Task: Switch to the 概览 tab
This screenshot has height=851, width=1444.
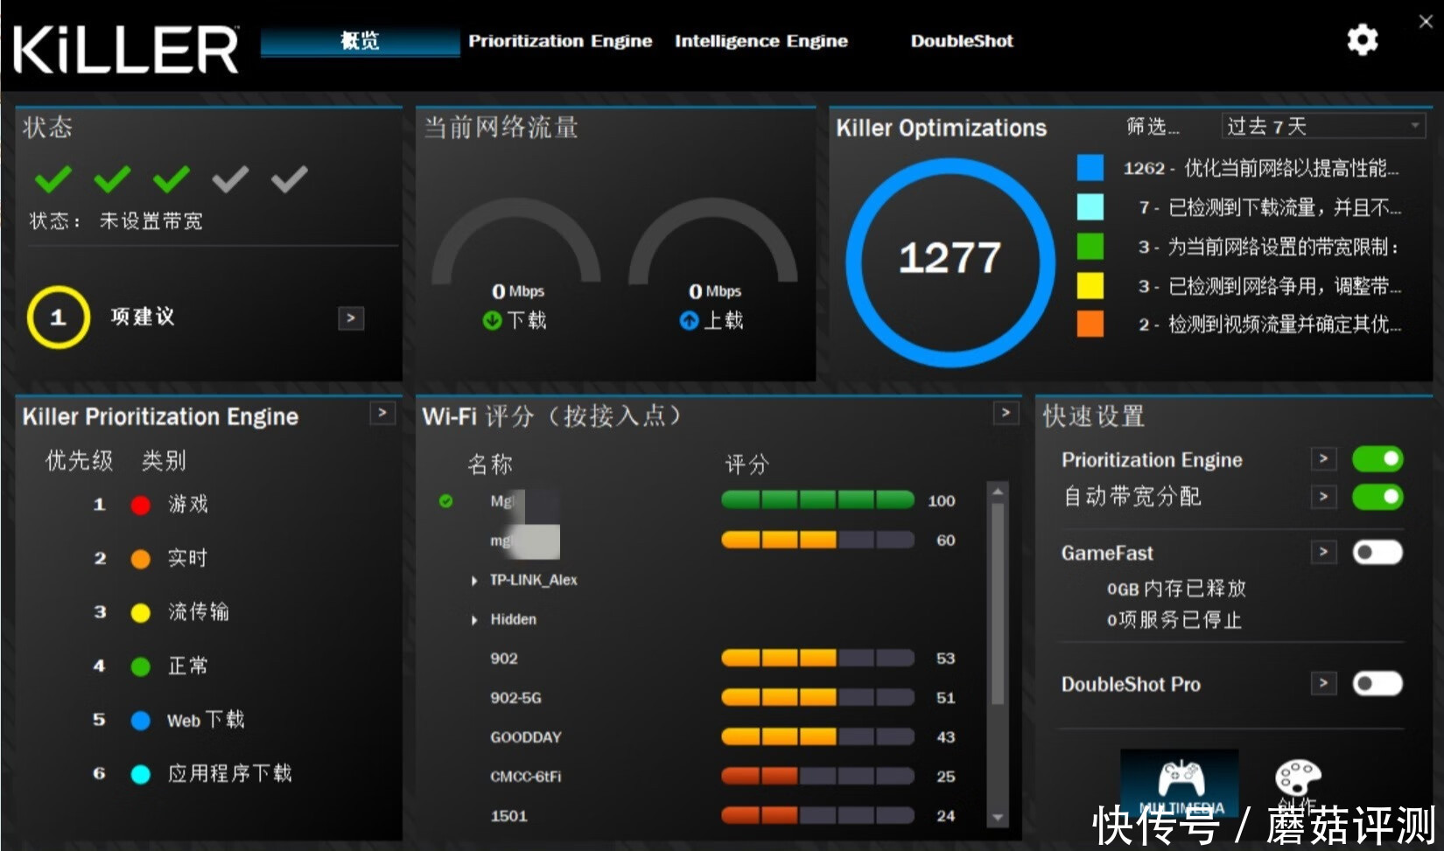Action: 360,41
